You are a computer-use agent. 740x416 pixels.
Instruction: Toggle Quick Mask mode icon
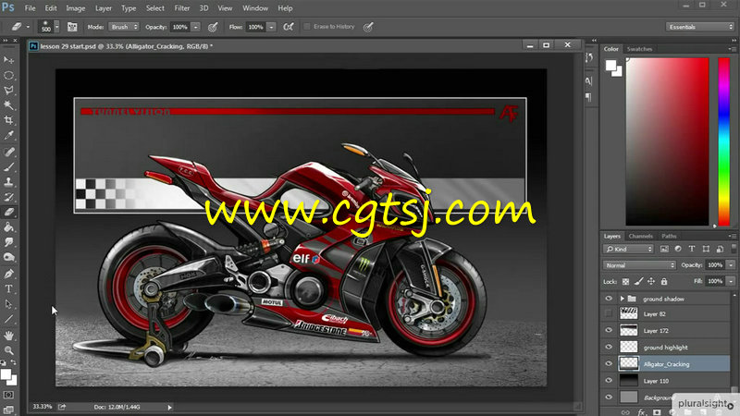click(8, 395)
